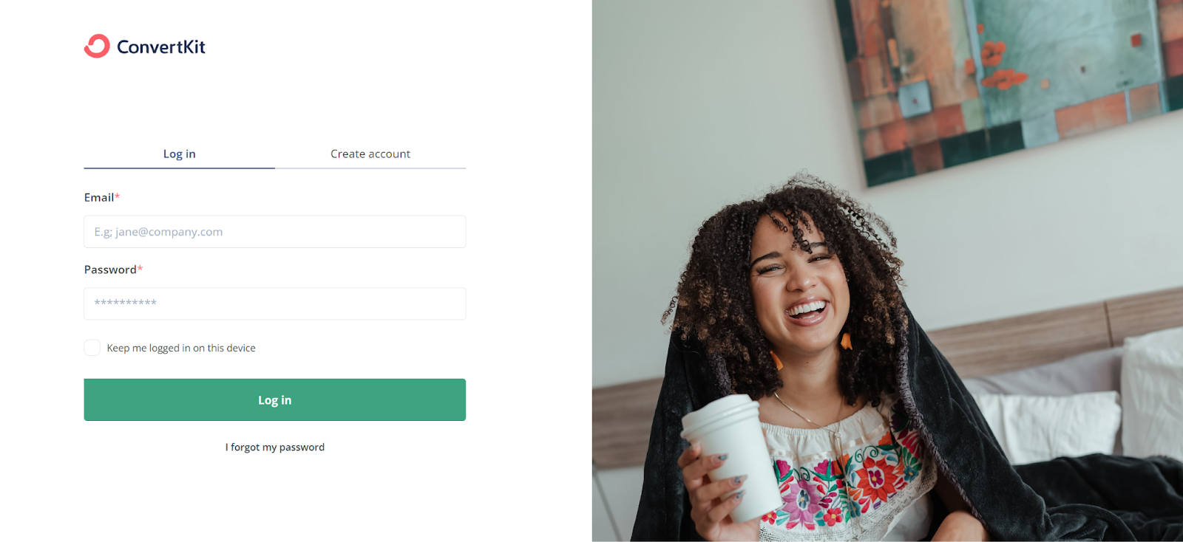This screenshot has width=1183, height=542.
Task: Open the Create account tab
Action: [x=370, y=154]
